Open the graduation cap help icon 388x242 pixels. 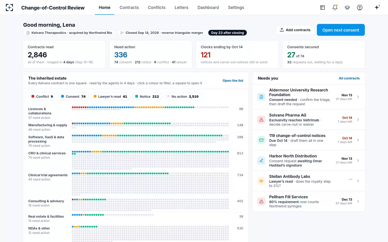[x=347, y=8]
